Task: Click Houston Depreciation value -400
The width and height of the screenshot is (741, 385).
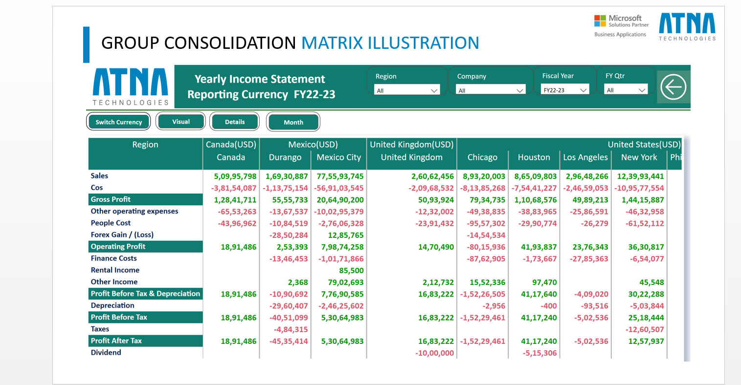Action: coord(548,306)
